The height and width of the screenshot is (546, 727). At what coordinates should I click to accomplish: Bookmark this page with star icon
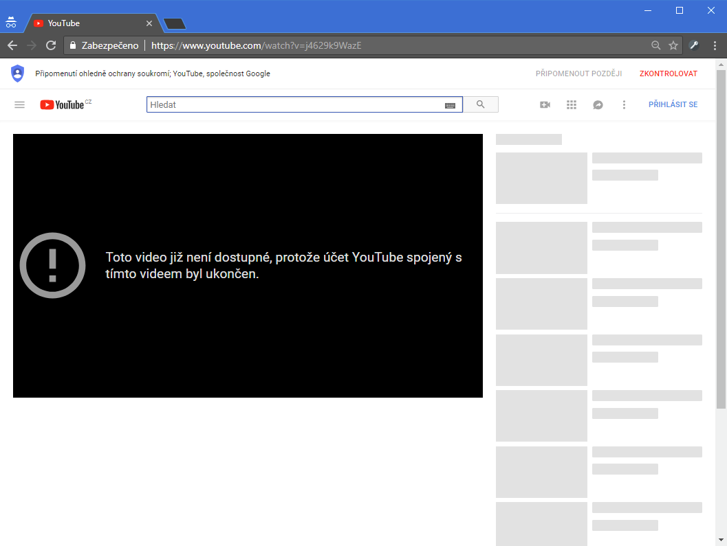click(x=673, y=45)
